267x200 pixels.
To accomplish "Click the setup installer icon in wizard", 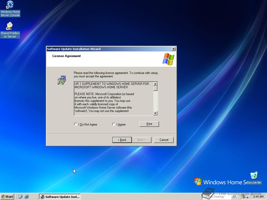I will tap(62, 80).
